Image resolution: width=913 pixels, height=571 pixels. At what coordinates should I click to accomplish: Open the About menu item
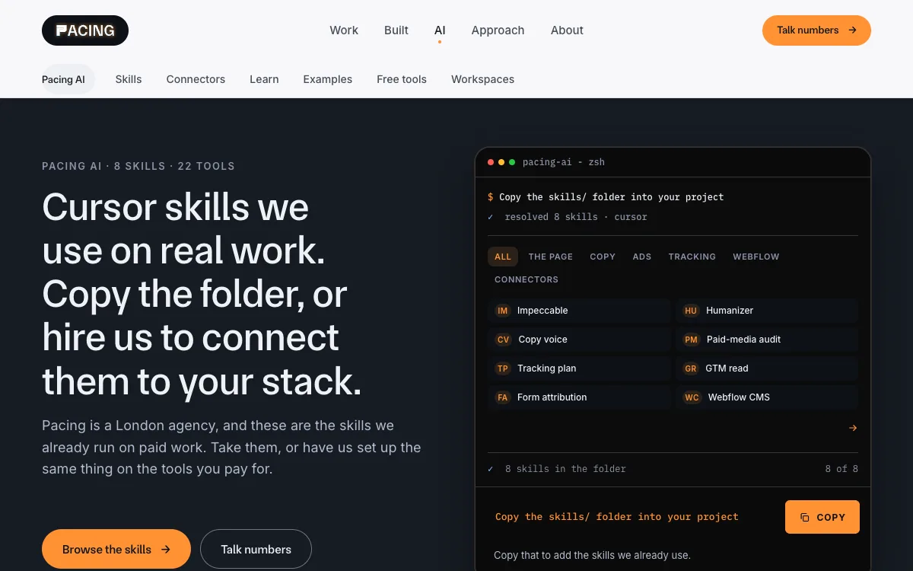pyautogui.click(x=567, y=30)
